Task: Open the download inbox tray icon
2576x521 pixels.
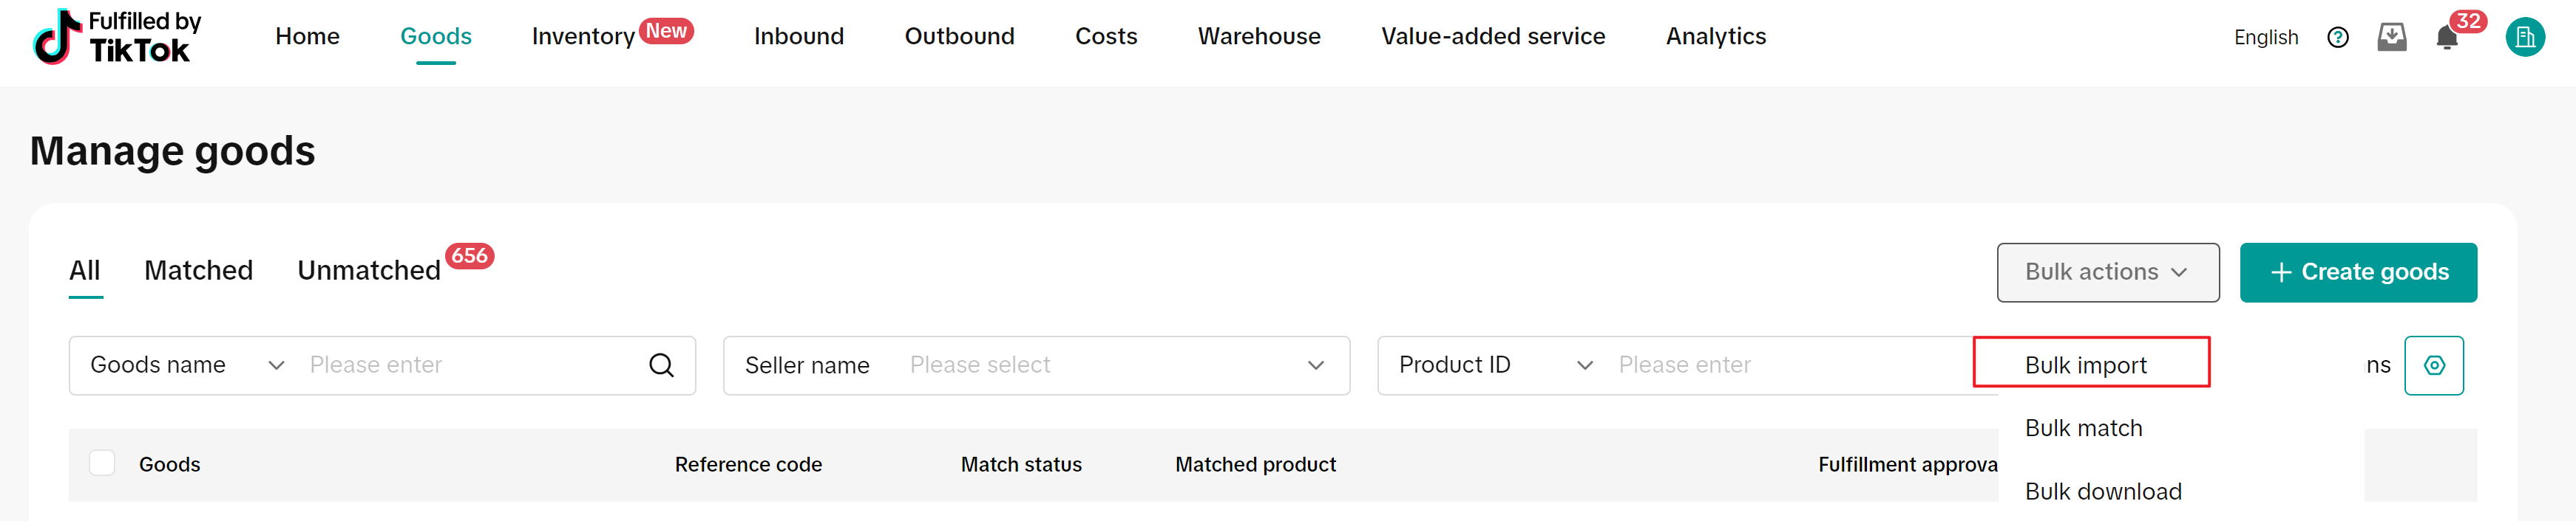Action: 2391,38
